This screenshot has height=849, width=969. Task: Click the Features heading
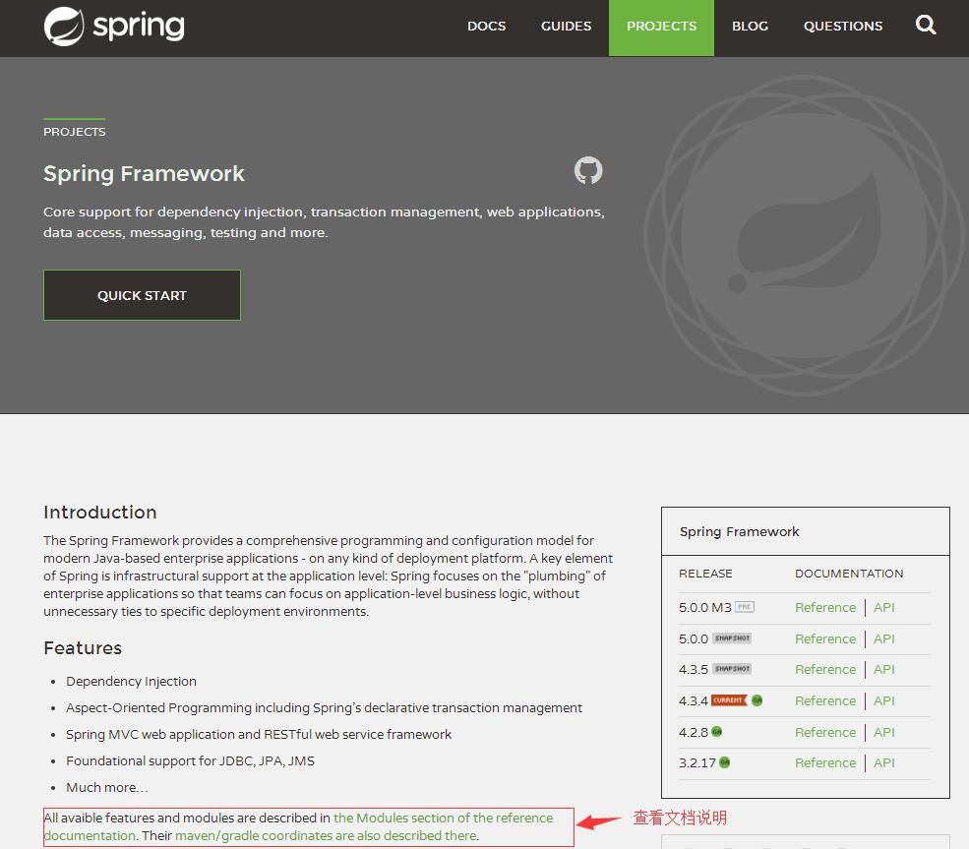(83, 647)
